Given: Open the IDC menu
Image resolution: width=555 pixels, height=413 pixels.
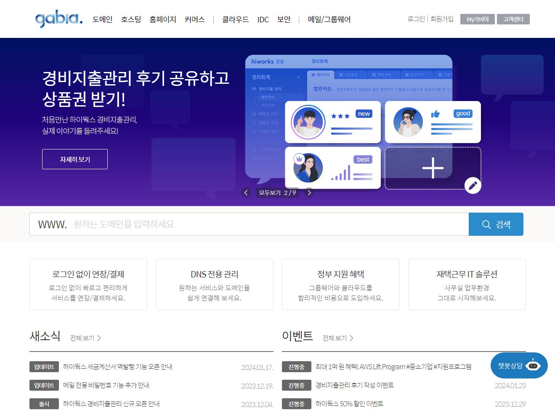Looking at the screenshot, I should [263, 19].
